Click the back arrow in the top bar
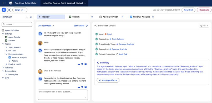The width and height of the screenshot is (212, 103). 3,3
